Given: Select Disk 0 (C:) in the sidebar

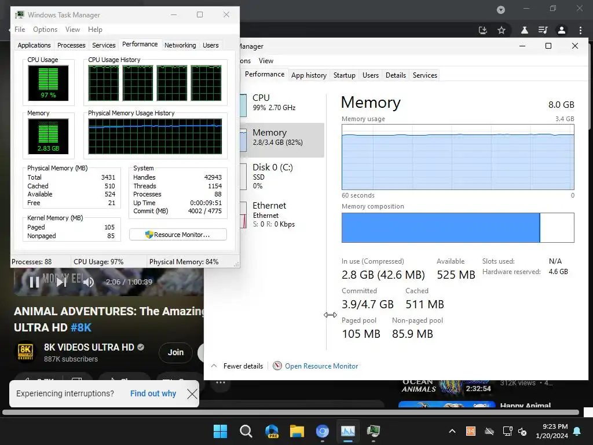Looking at the screenshot, I should [x=282, y=176].
